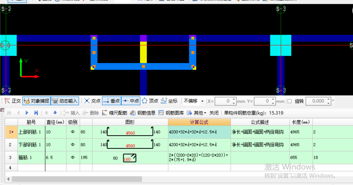
Task: Click the length 655 cell
Action: click(301, 158)
